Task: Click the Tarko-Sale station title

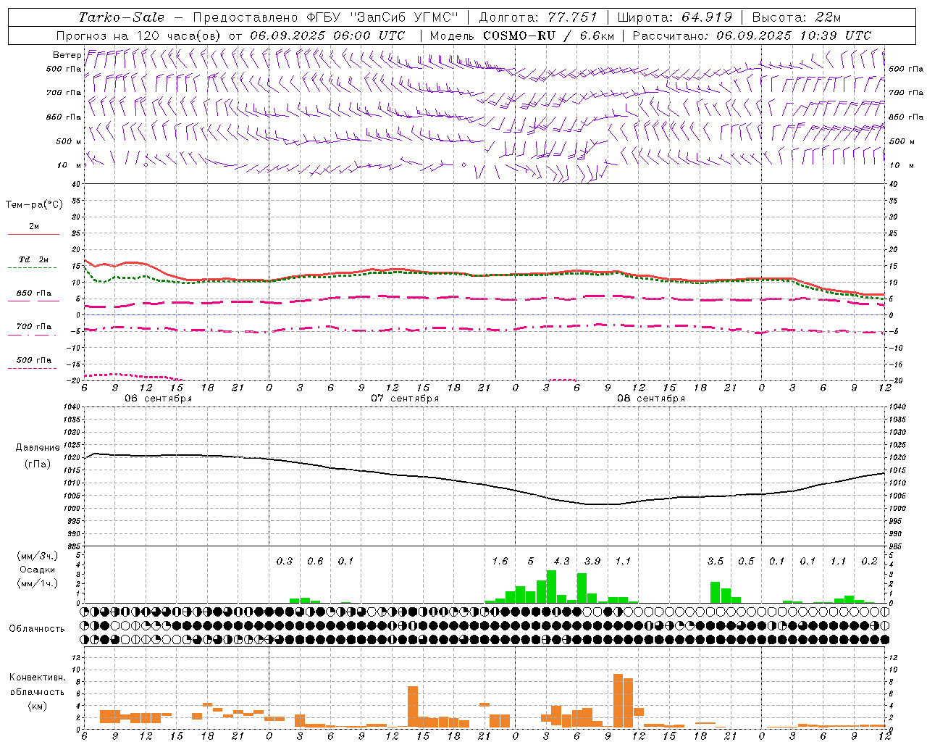Action: (x=121, y=17)
